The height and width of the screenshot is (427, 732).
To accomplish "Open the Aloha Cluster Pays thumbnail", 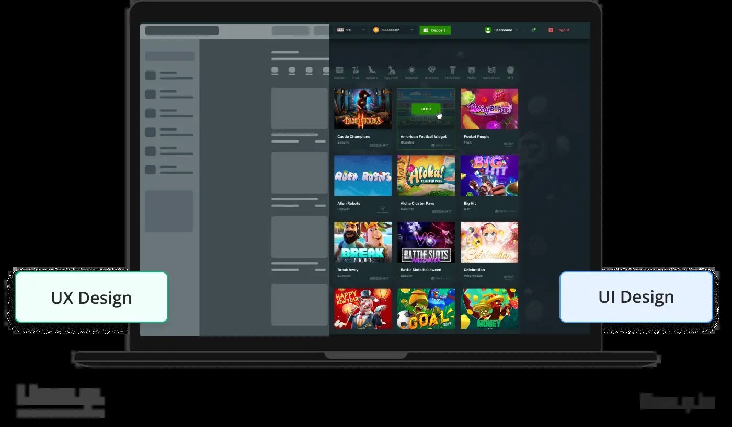I will pos(426,175).
